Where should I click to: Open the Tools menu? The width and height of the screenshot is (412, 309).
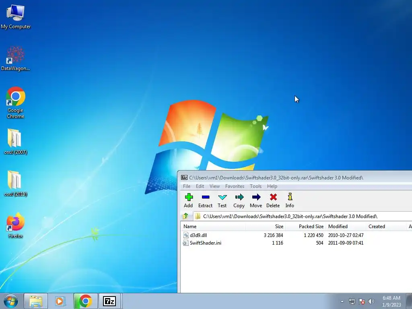click(255, 186)
